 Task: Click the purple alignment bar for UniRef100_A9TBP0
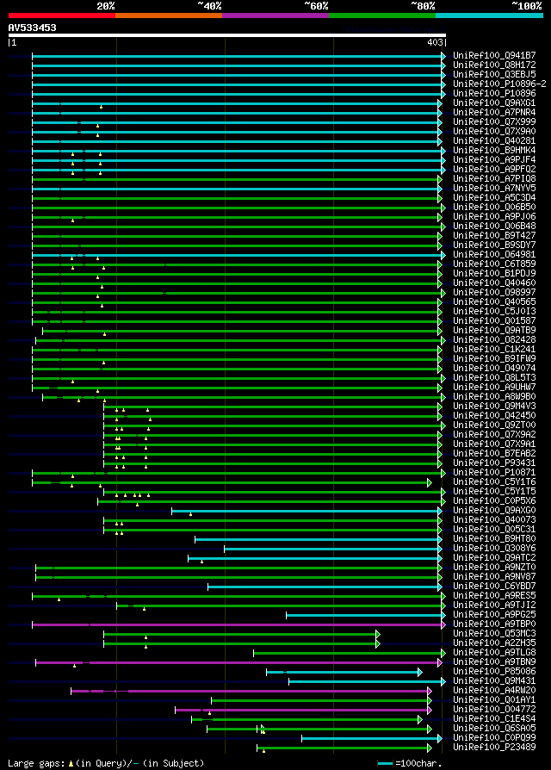tap(239, 624)
